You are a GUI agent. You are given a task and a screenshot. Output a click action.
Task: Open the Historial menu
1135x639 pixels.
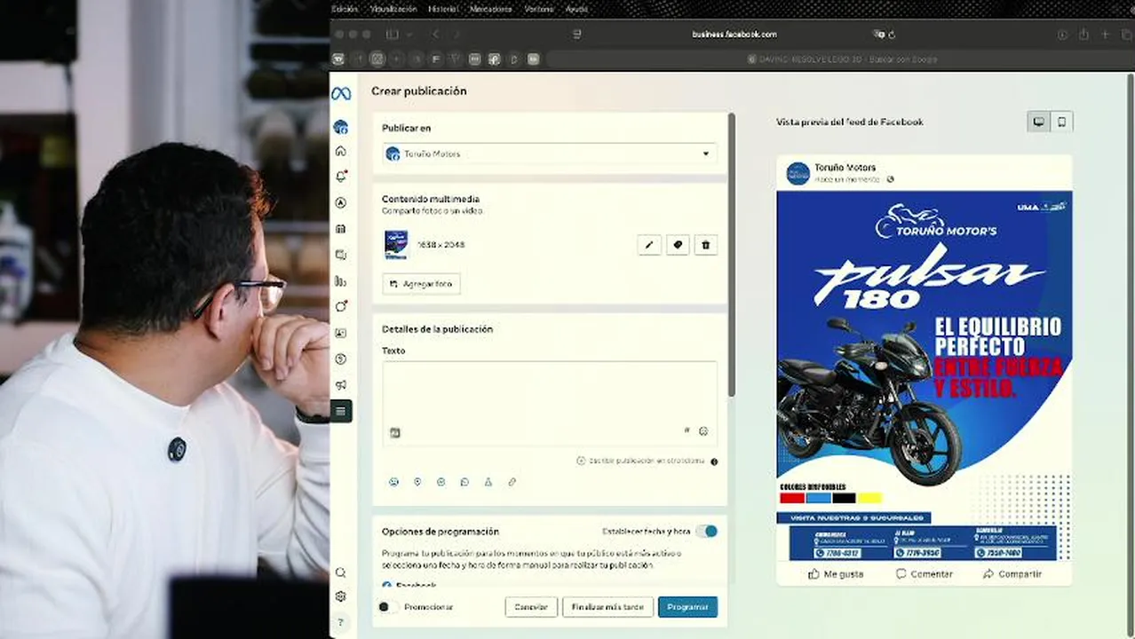[x=443, y=9]
